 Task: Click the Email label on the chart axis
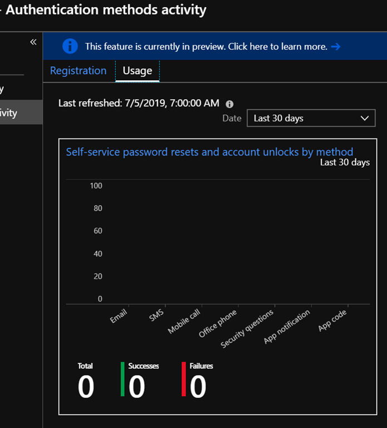tap(119, 317)
